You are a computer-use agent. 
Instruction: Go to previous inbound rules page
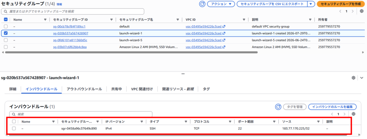coord(332,114)
